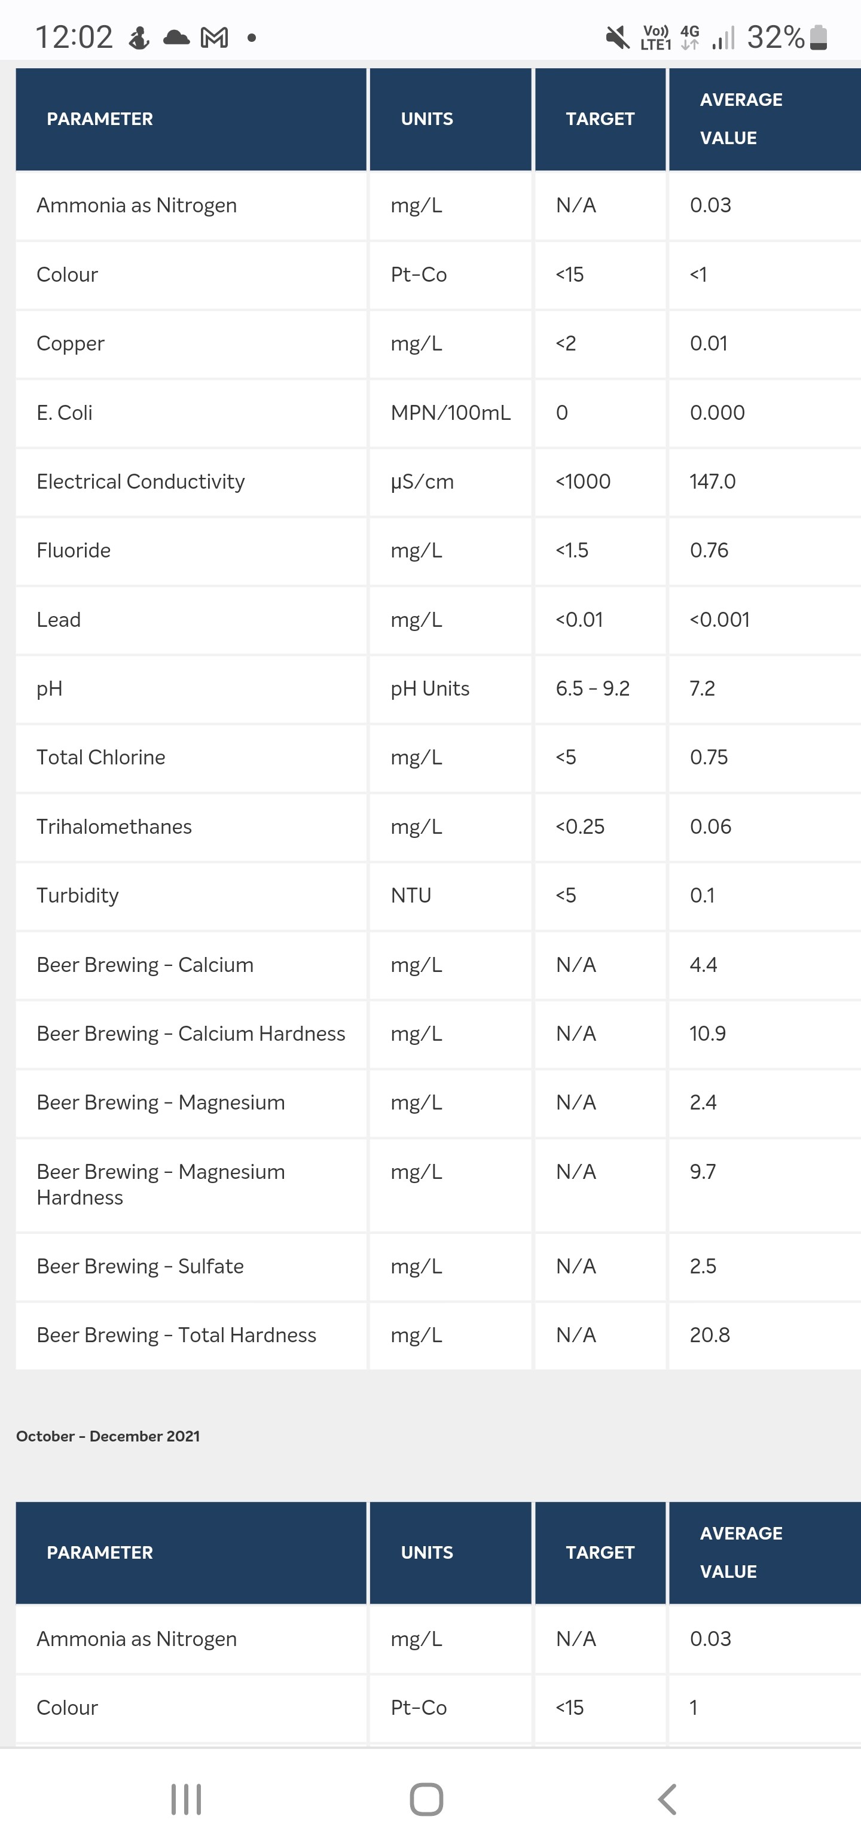Tap the Android back navigation arrow
Screen dimensions: 861x1847
coord(667,1799)
